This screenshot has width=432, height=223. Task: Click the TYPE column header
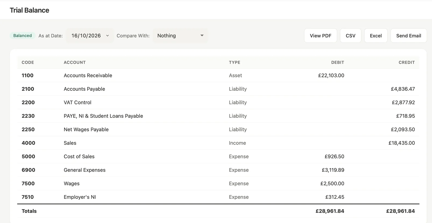coord(234,62)
